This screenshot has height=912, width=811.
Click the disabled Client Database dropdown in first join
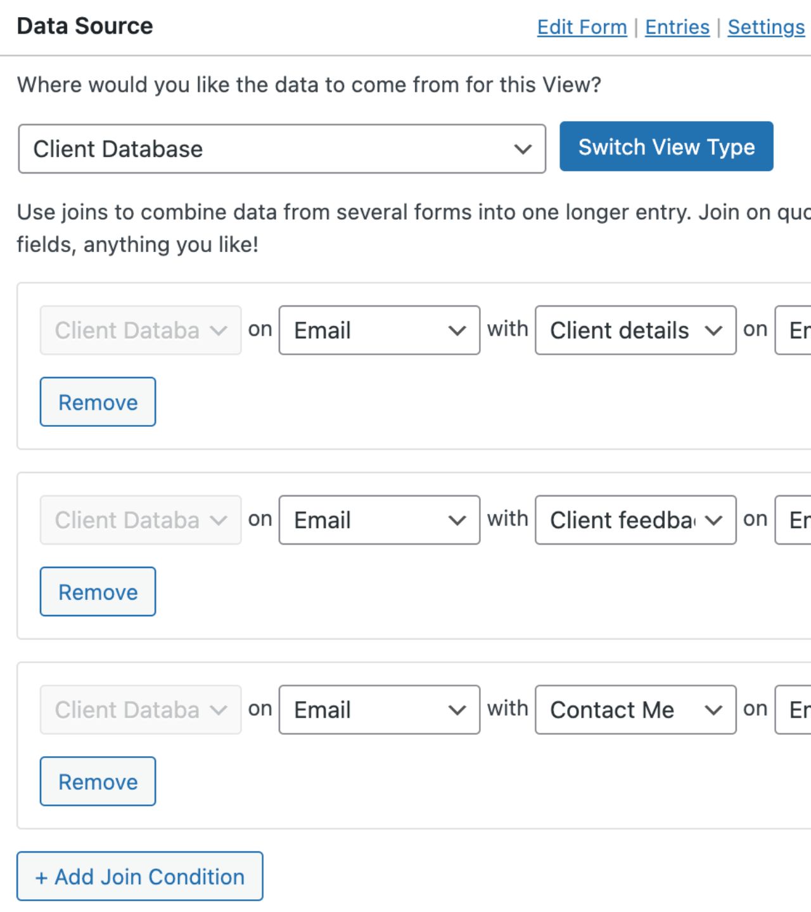coord(140,330)
